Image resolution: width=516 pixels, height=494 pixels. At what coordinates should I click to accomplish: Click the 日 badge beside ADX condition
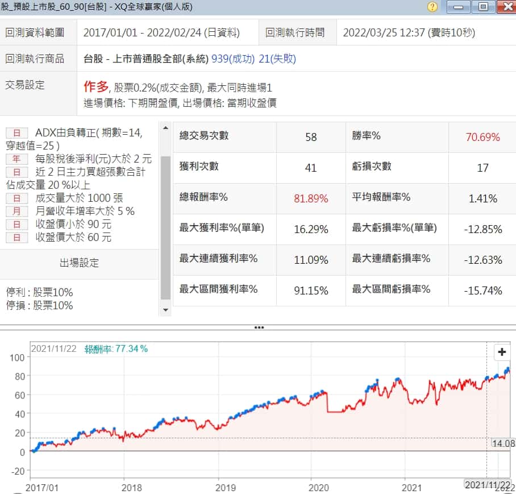pyautogui.click(x=16, y=133)
